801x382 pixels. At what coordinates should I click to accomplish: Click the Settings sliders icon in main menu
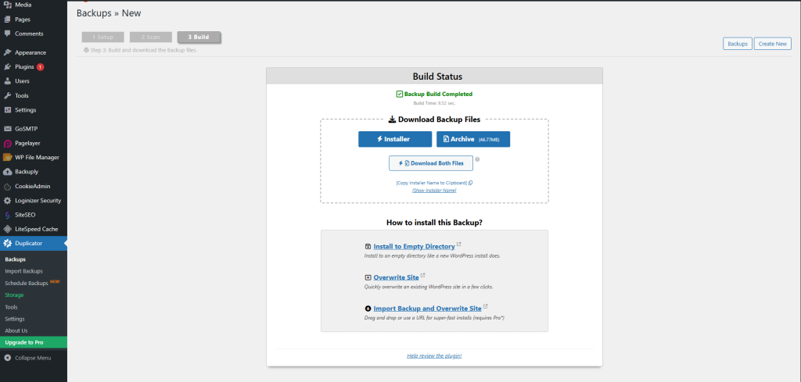pyautogui.click(x=8, y=109)
